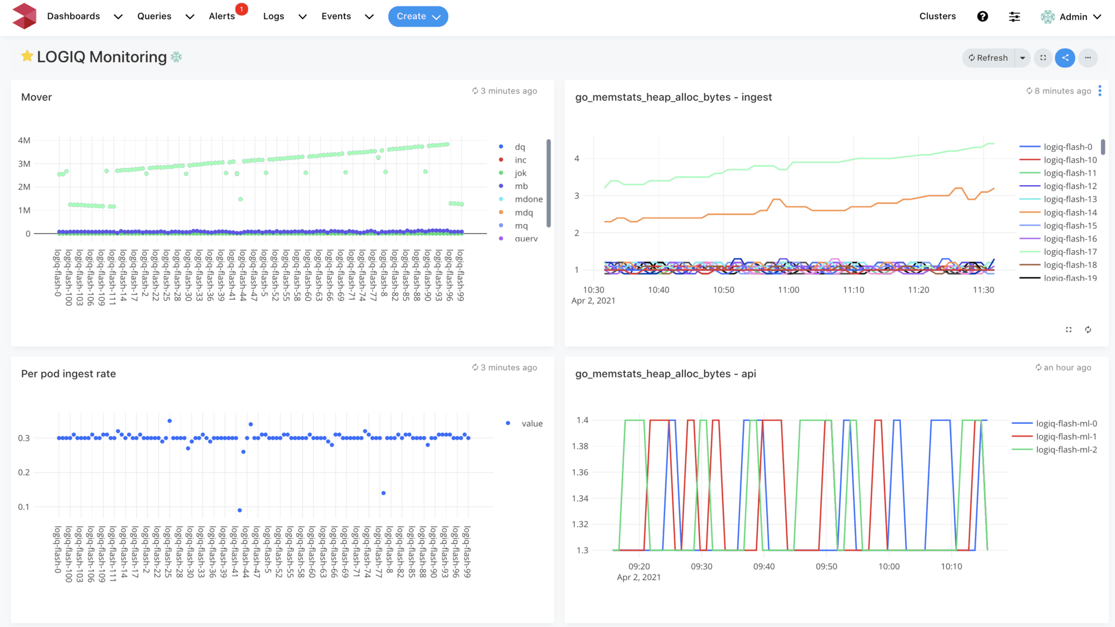The image size is (1115, 627).
Task: Click the Mover legend scrollbar
Action: click(x=548, y=183)
